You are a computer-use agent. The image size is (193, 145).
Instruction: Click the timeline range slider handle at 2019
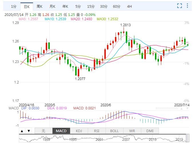(187, 139)
